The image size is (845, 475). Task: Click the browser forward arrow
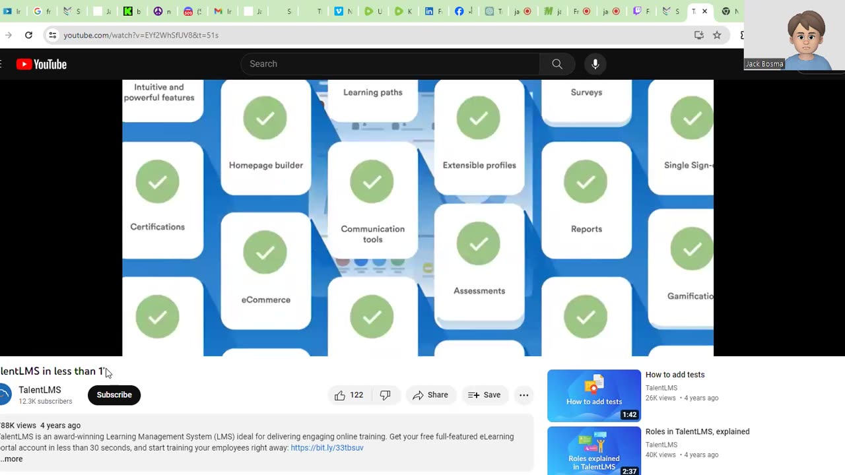8,35
